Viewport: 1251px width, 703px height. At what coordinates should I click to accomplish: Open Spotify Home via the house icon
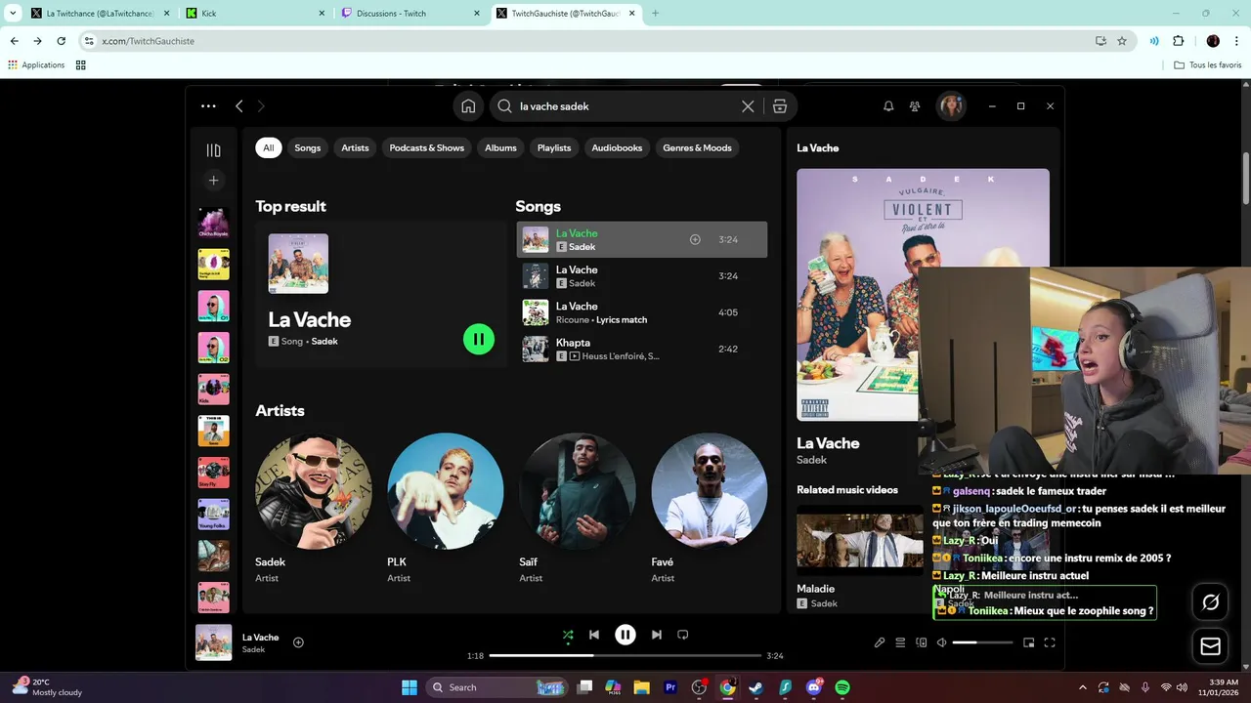[x=468, y=106]
